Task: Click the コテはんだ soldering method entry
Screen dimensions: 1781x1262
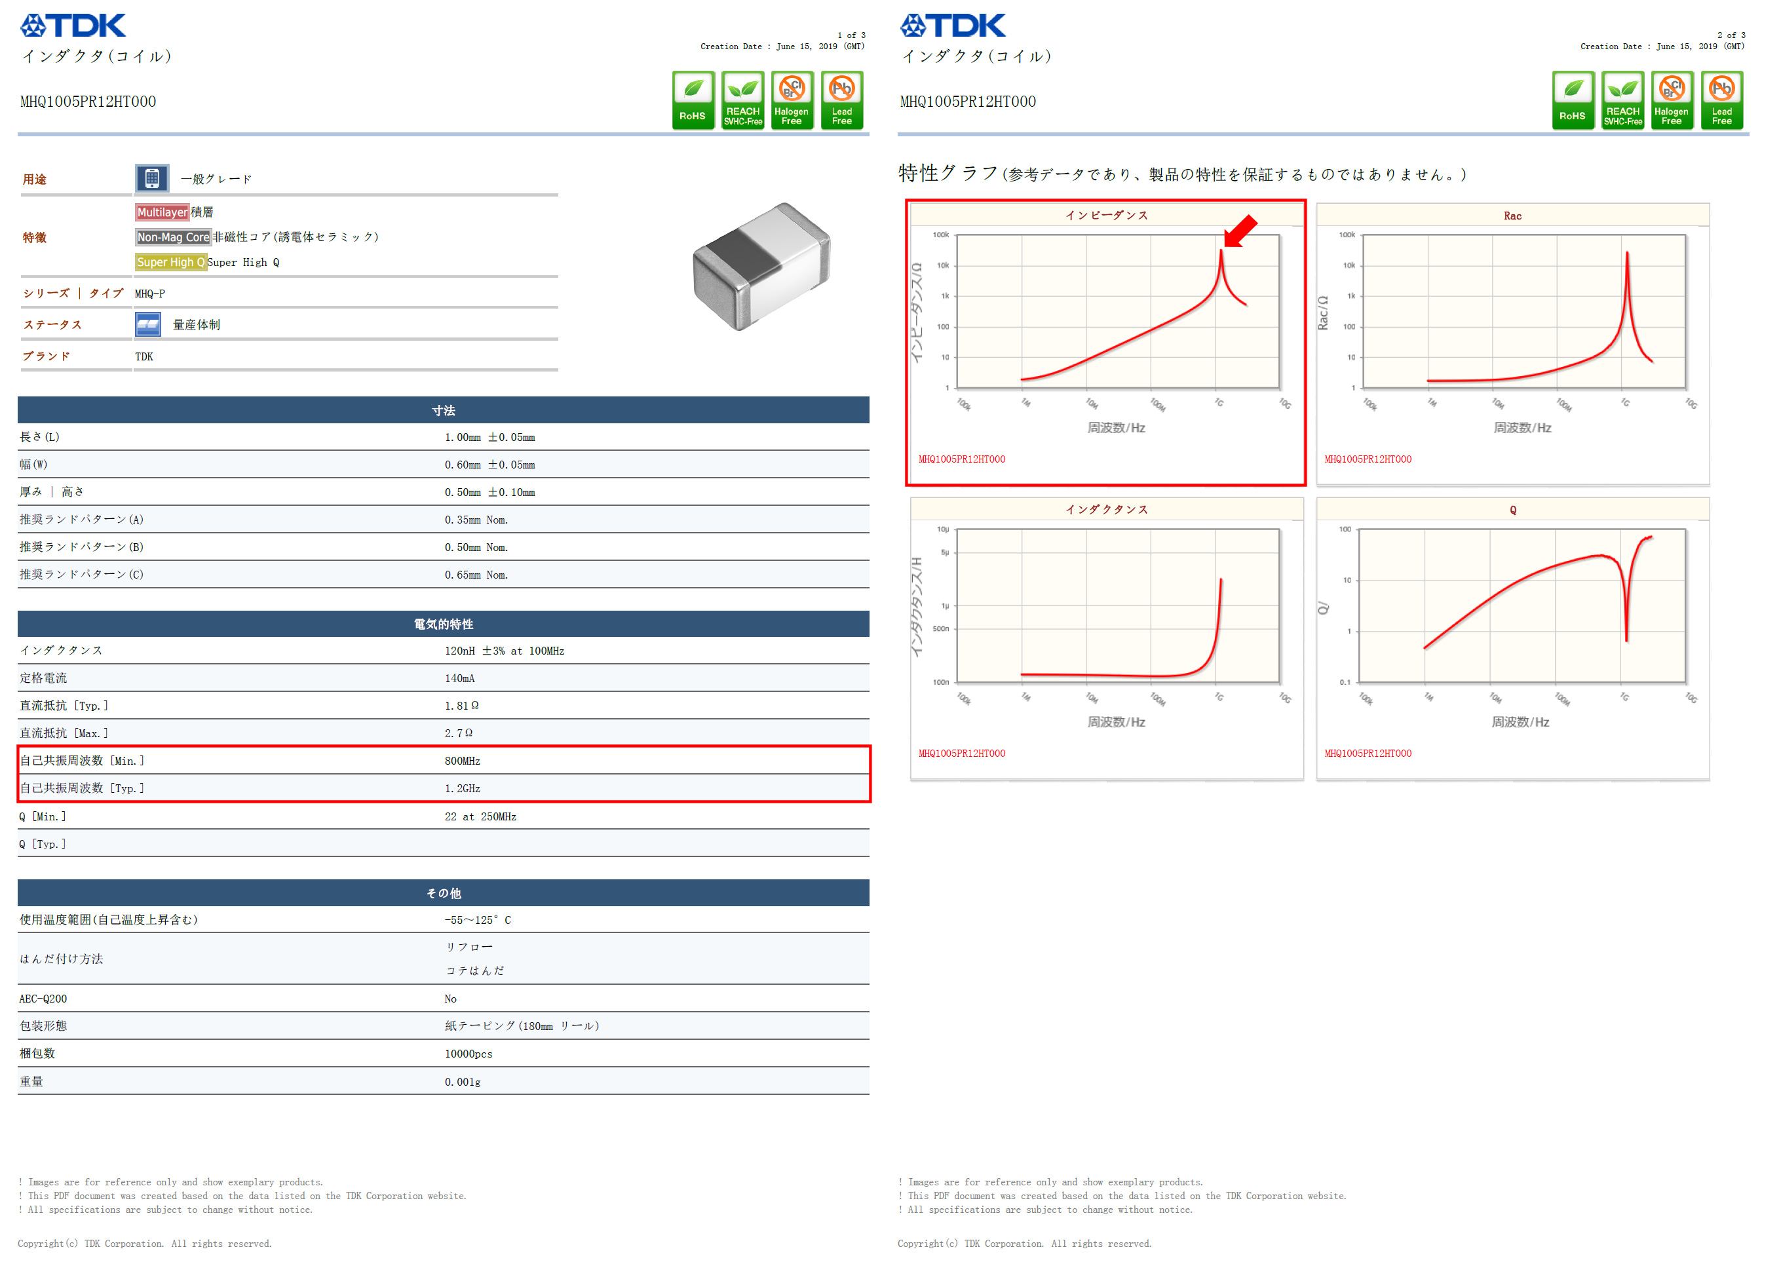Action: [x=475, y=970]
